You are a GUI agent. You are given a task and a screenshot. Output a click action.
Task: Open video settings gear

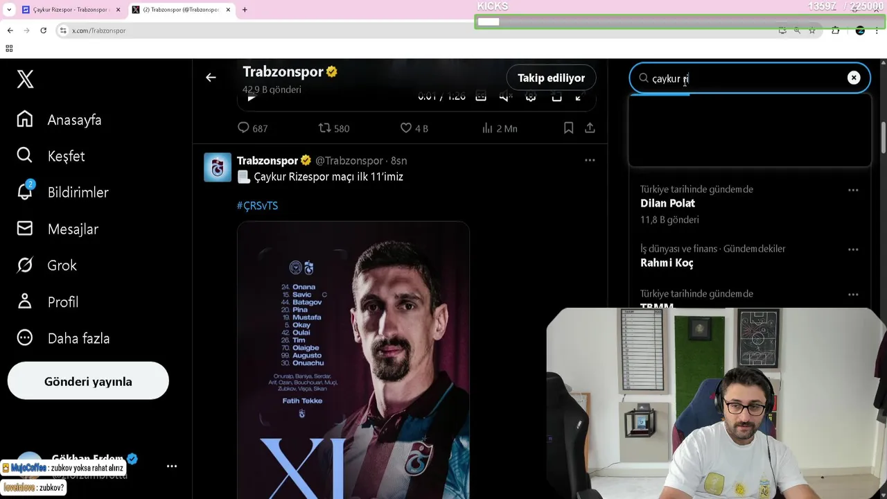pos(531,97)
